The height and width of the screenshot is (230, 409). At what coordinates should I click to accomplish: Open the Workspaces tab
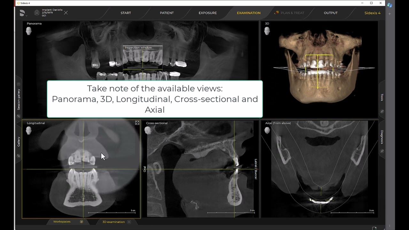(62, 222)
